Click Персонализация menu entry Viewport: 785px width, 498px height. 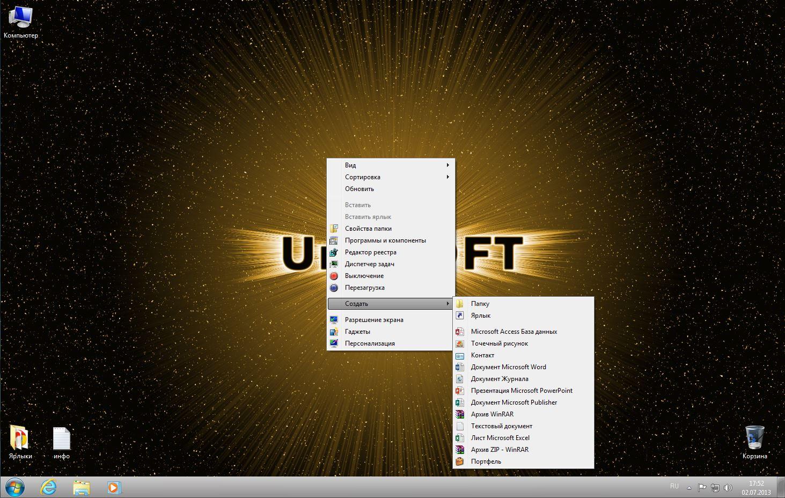370,343
